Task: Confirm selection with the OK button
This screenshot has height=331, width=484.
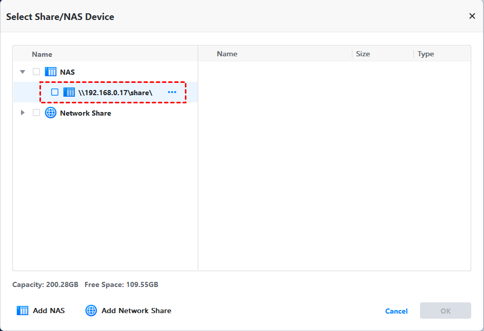Action: coord(445,311)
